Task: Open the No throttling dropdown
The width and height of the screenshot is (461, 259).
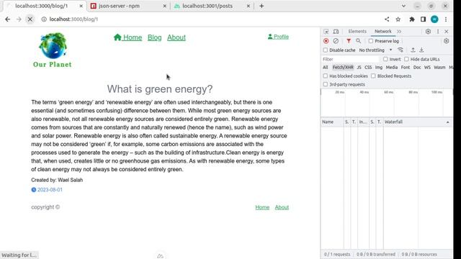Action: (x=375, y=50)
